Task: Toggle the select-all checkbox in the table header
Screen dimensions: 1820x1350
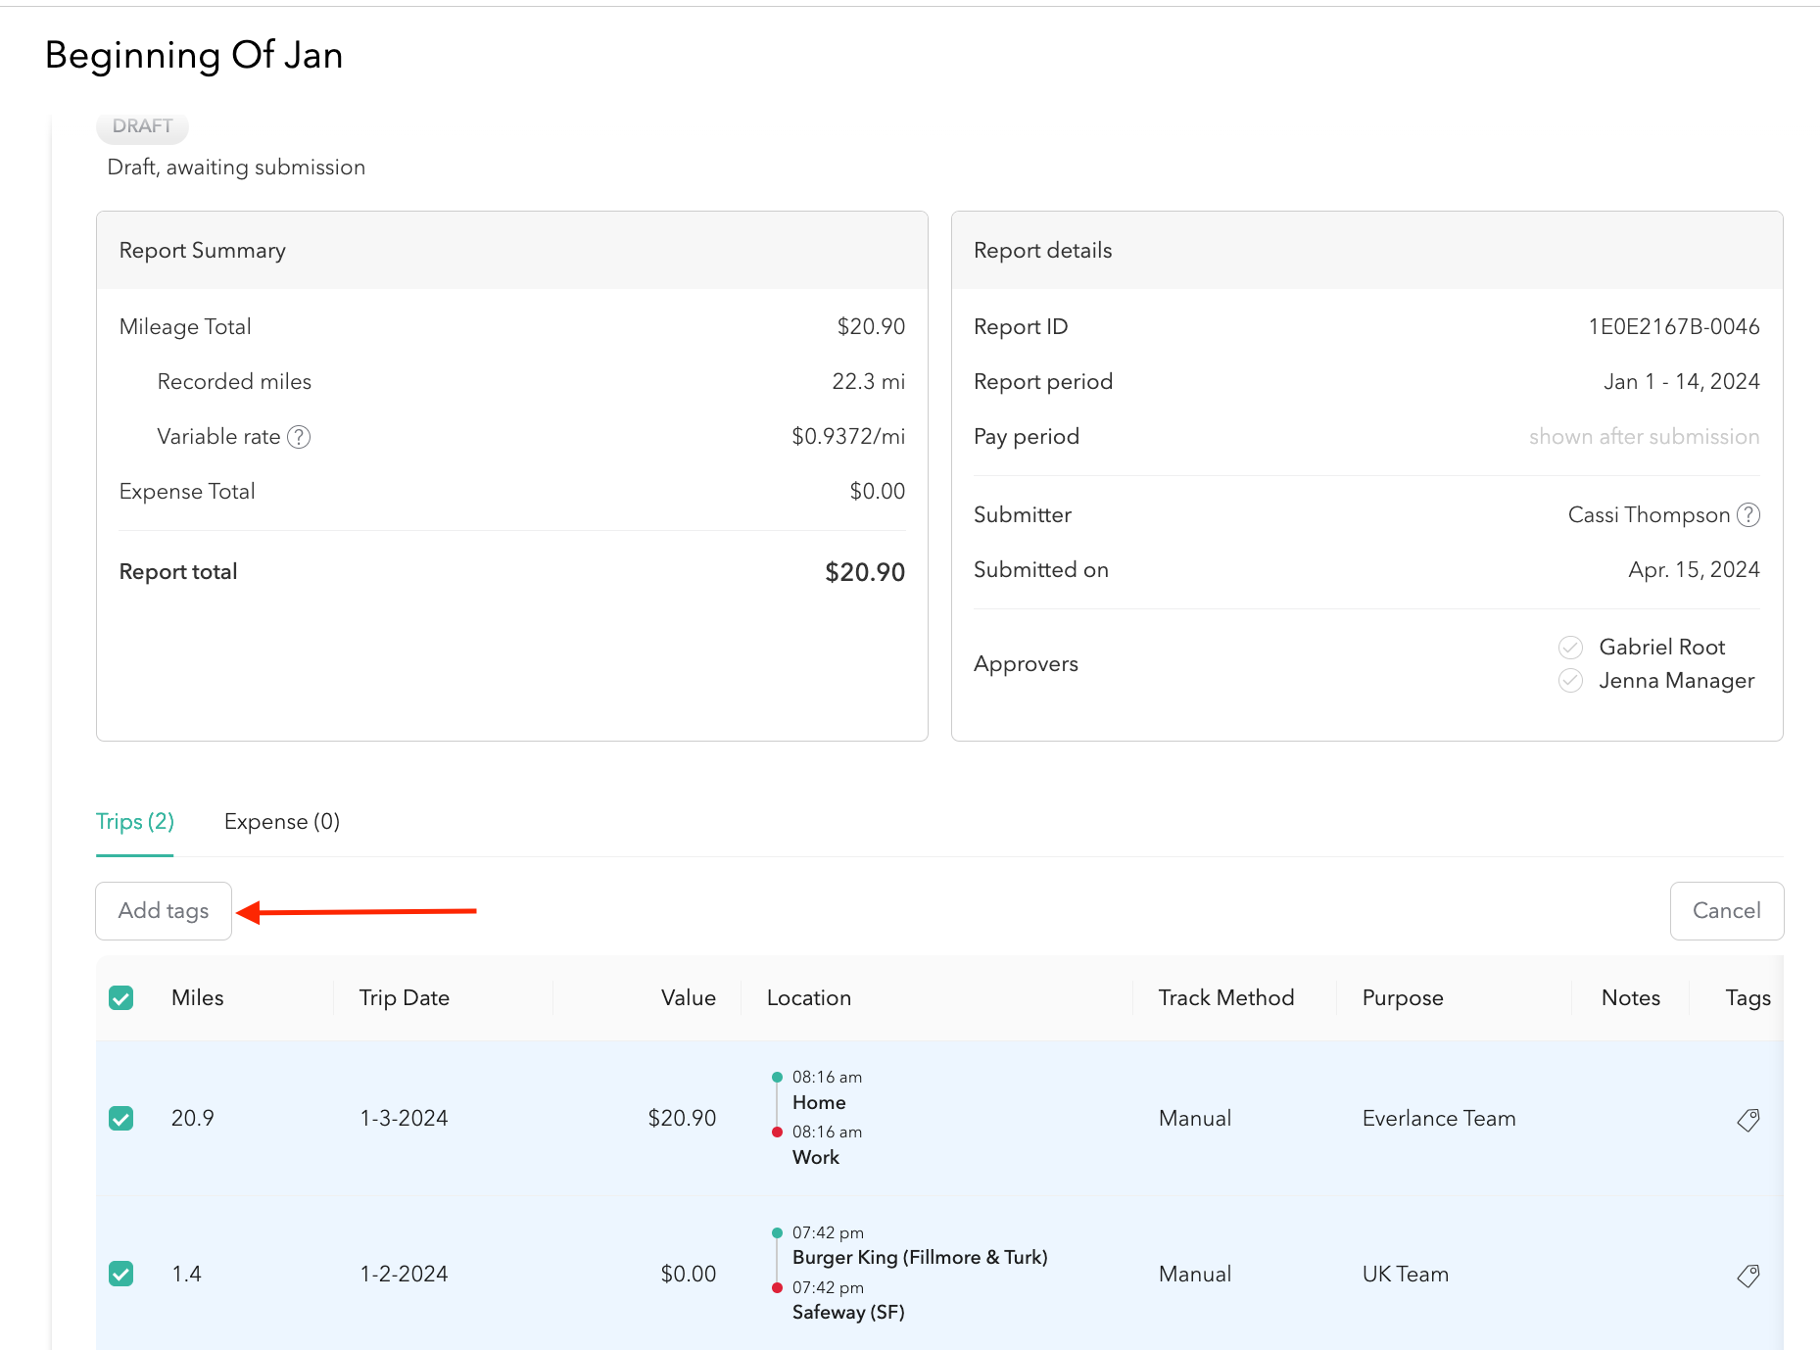Action: point(121,997)
